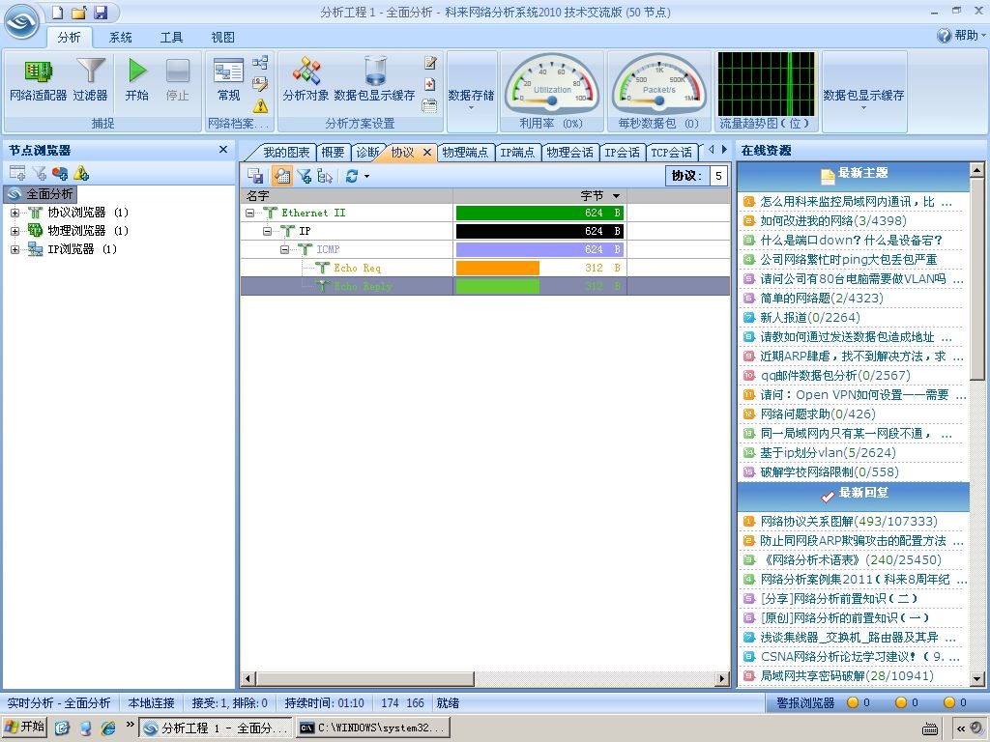
Task: Click the add node icon in 节点浏览器 toolbar
Action: pos(17,172)
